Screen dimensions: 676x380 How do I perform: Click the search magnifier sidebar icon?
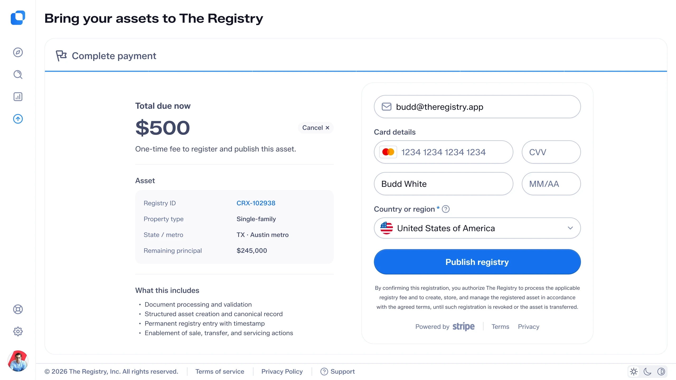(x=18, y=74)
